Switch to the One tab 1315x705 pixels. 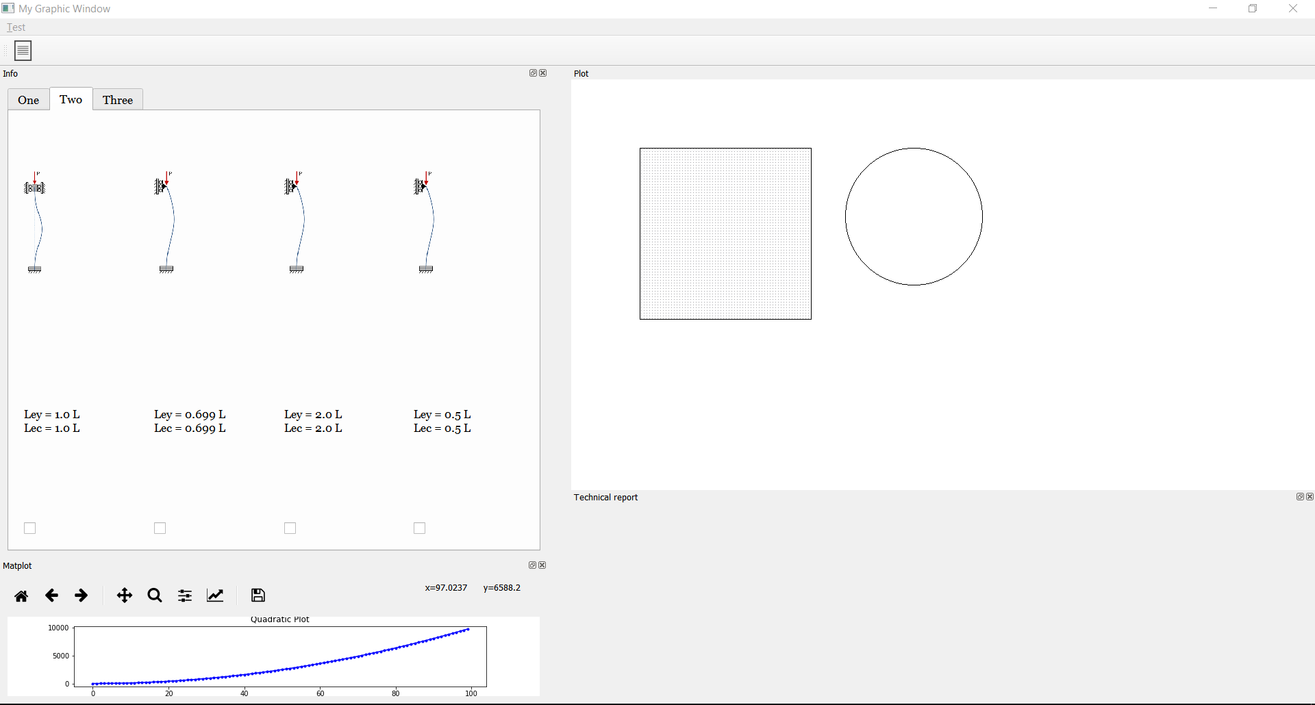pyautogui.click(x=27, y=99)
